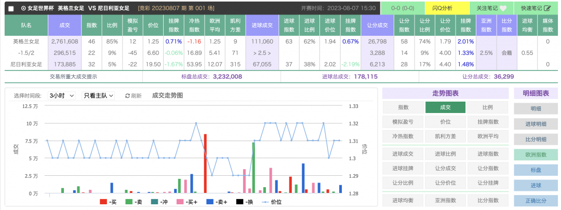This screenshot has width=561, height=210.
Task: Switch chart to 进球成交
Action: [x=403, y=154]
